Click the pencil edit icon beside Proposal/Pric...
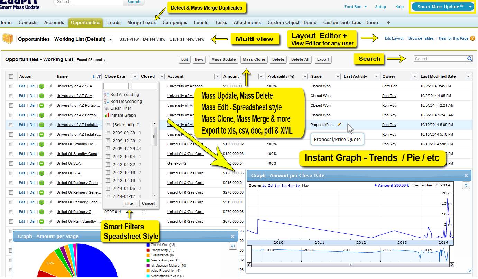The height and width of the screenshot is (279, 478). (x=339, y=124)
